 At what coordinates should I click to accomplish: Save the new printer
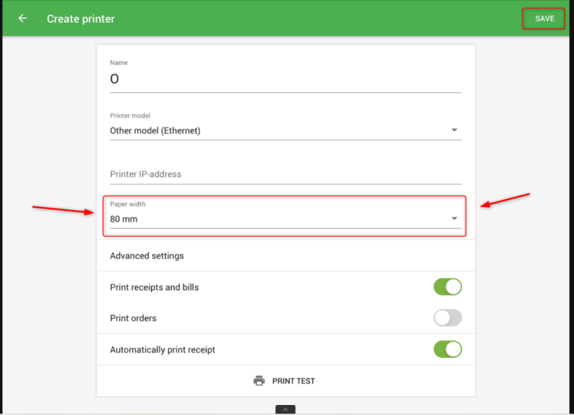coord(544,19)
